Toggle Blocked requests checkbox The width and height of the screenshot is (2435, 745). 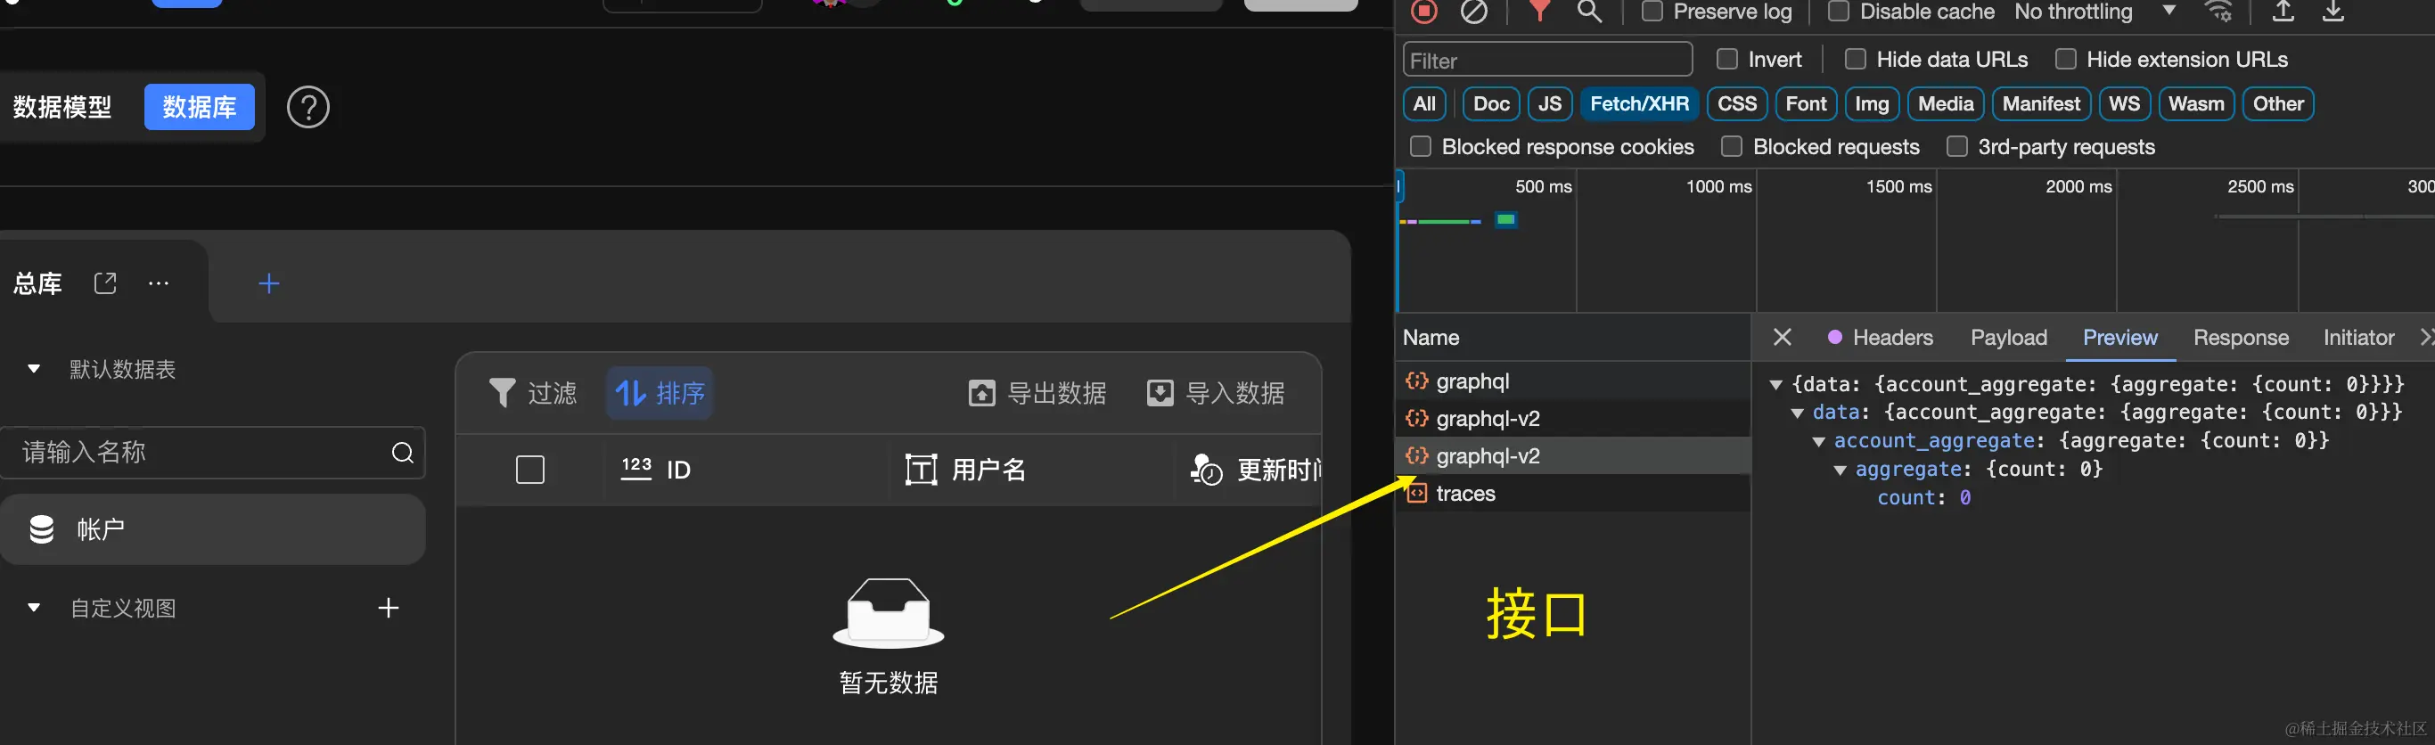pos(1732,146)
